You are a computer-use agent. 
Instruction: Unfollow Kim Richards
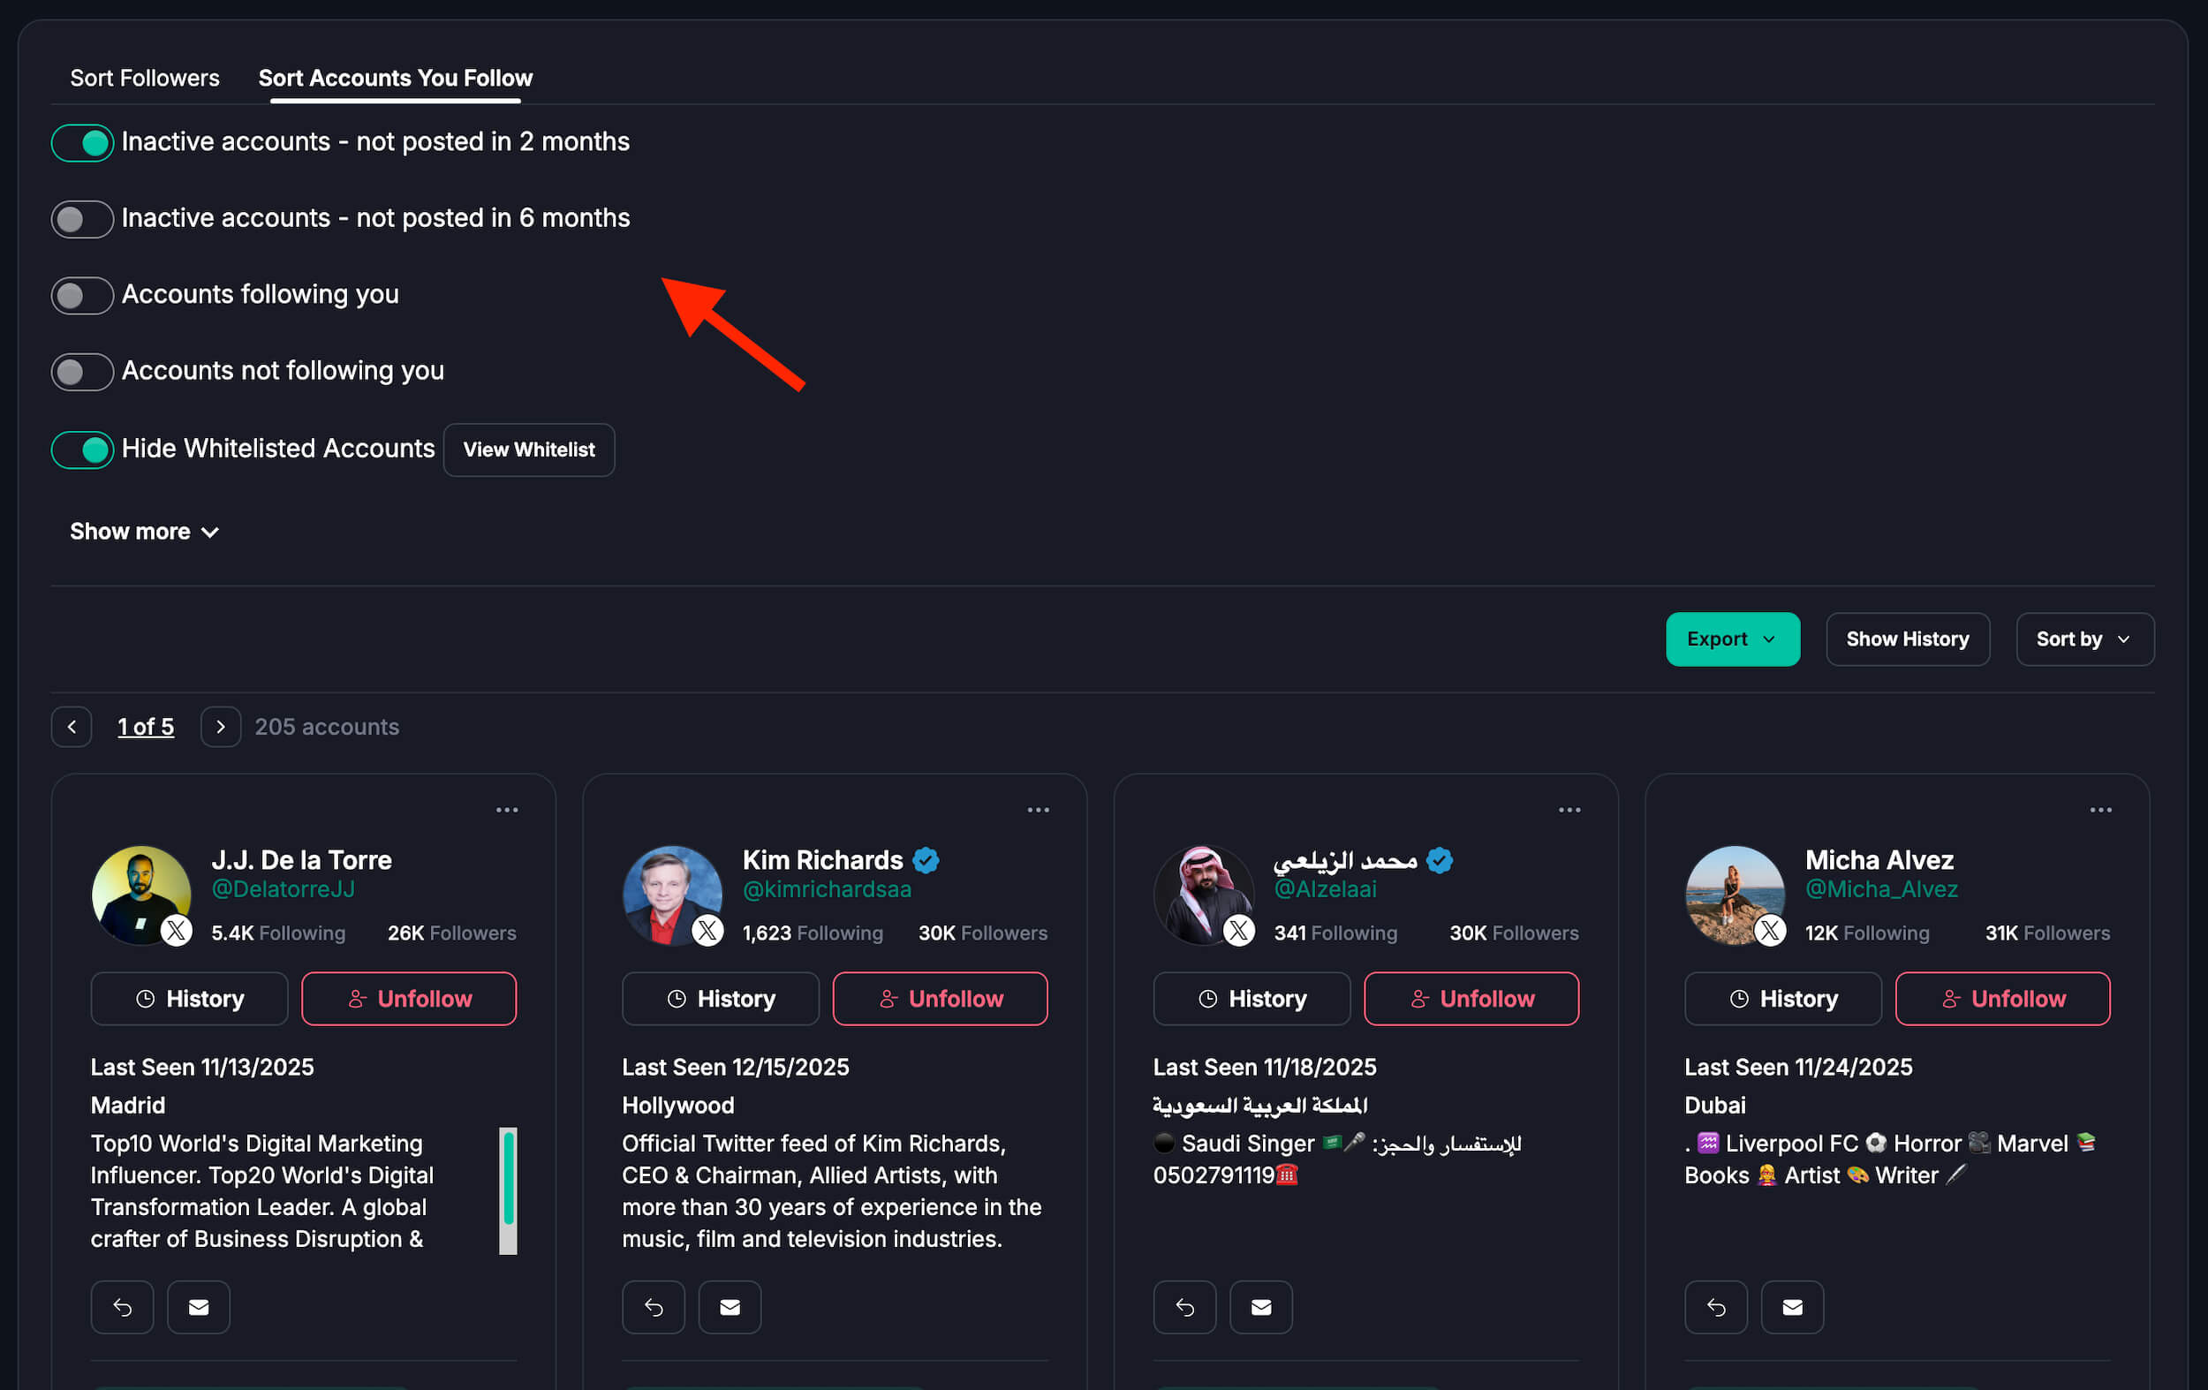pos(939,999)
